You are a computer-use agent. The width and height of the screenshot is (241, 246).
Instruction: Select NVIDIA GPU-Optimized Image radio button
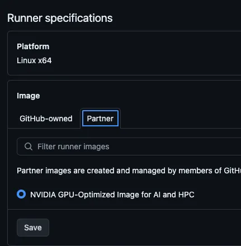[x=21, y=194]
